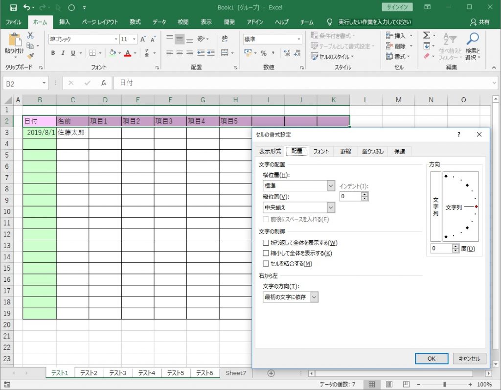The image size is (501, 390).
Task: Click increment arrow of degrees spinner
Action: tap(455, 246)
